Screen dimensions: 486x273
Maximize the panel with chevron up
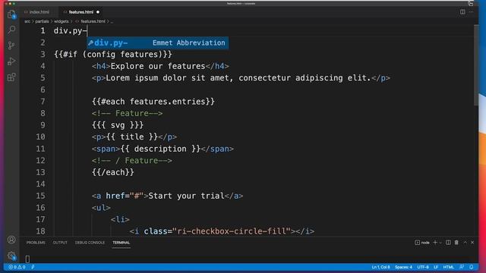(465, 243)
